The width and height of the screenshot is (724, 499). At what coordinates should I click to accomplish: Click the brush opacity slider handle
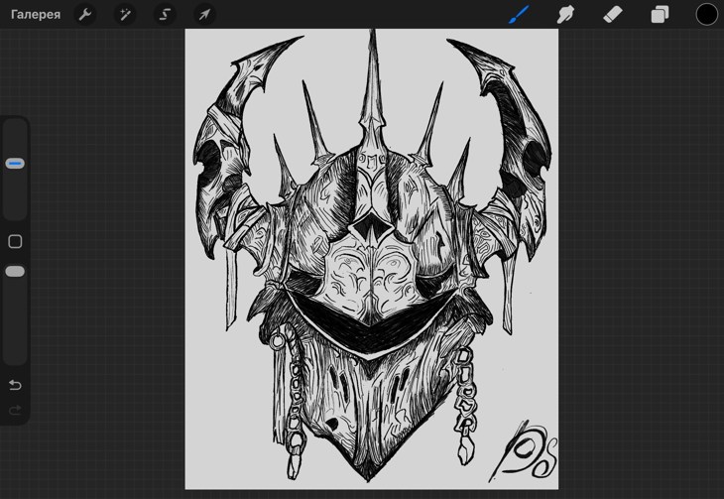pos(15,271)
